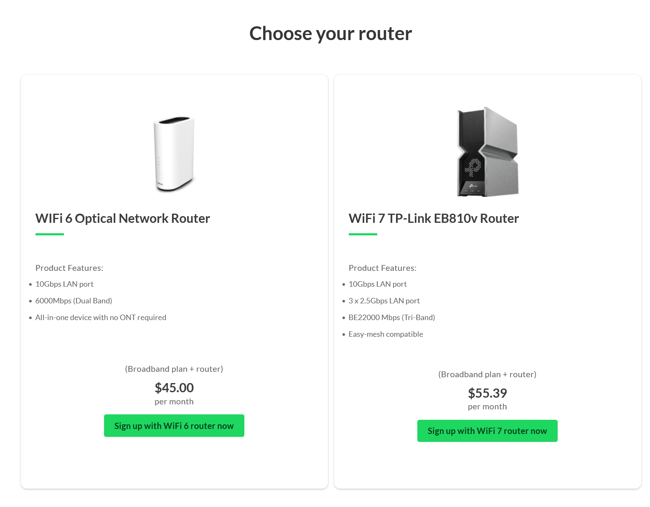Click the TP-Link EB810v router image
Image resolution: width=650 pixels, height=507 pixels.
[487, 152]
